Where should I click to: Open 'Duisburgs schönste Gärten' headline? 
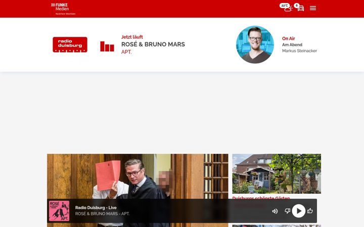(x=261, y=198)
